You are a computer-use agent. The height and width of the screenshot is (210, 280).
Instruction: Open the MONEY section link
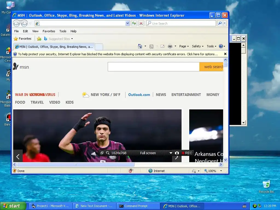pos(213,95)
